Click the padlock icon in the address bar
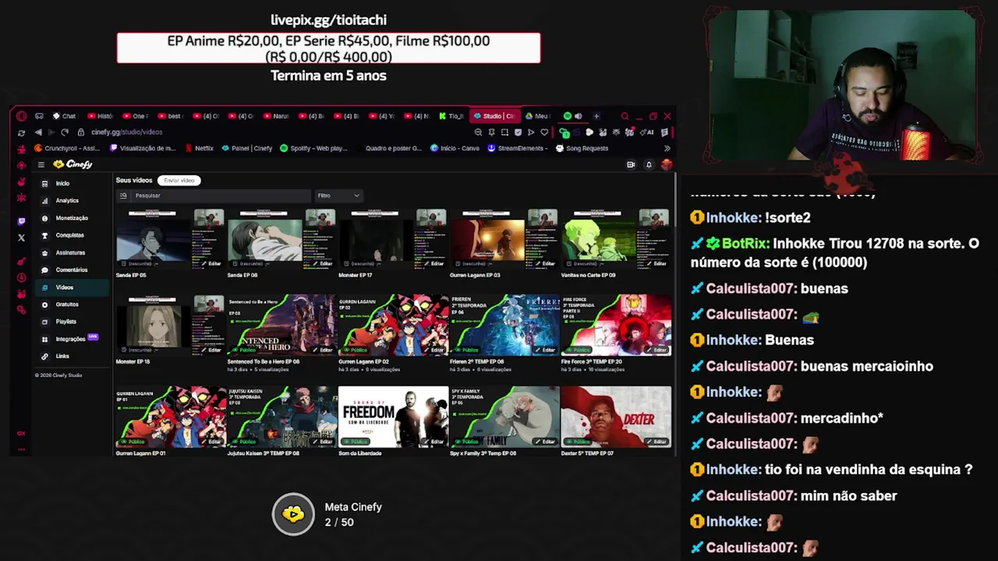998x561 pixels. click(80, 132)
